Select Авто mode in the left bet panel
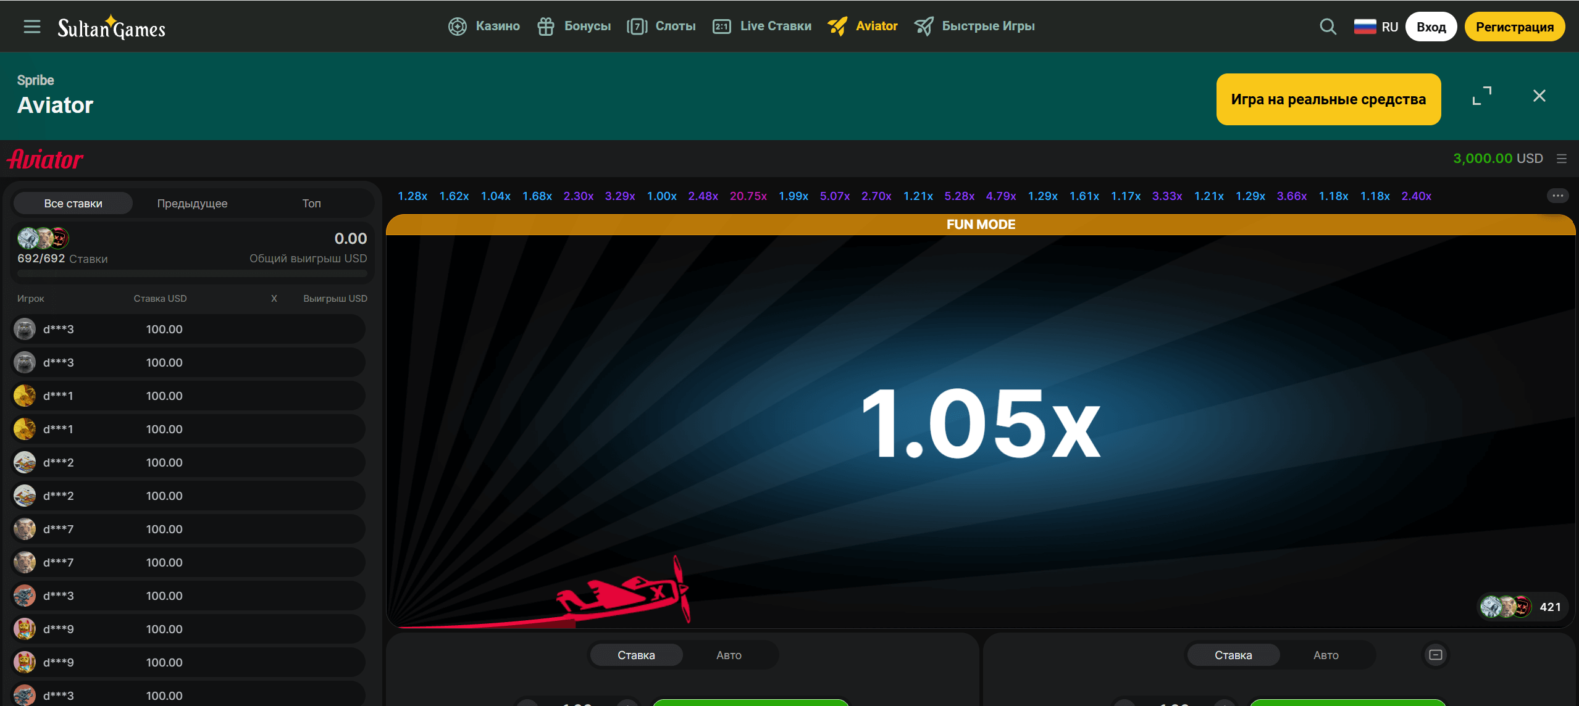 click(729, 655)
